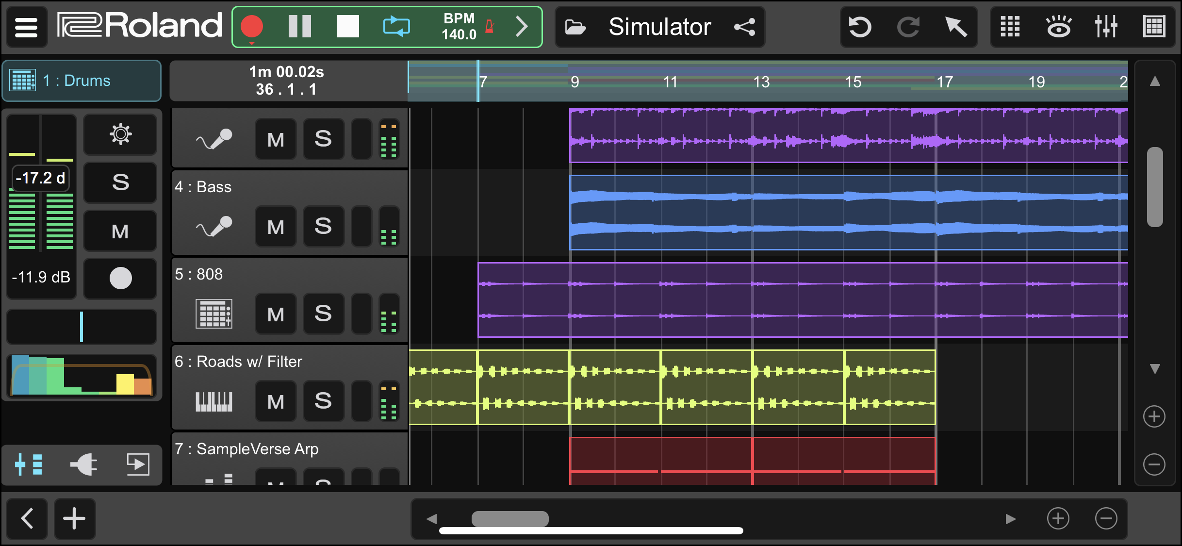
Task: Pause playback in the transport bar
Action: pyautogui.click(x=300, y=27)
